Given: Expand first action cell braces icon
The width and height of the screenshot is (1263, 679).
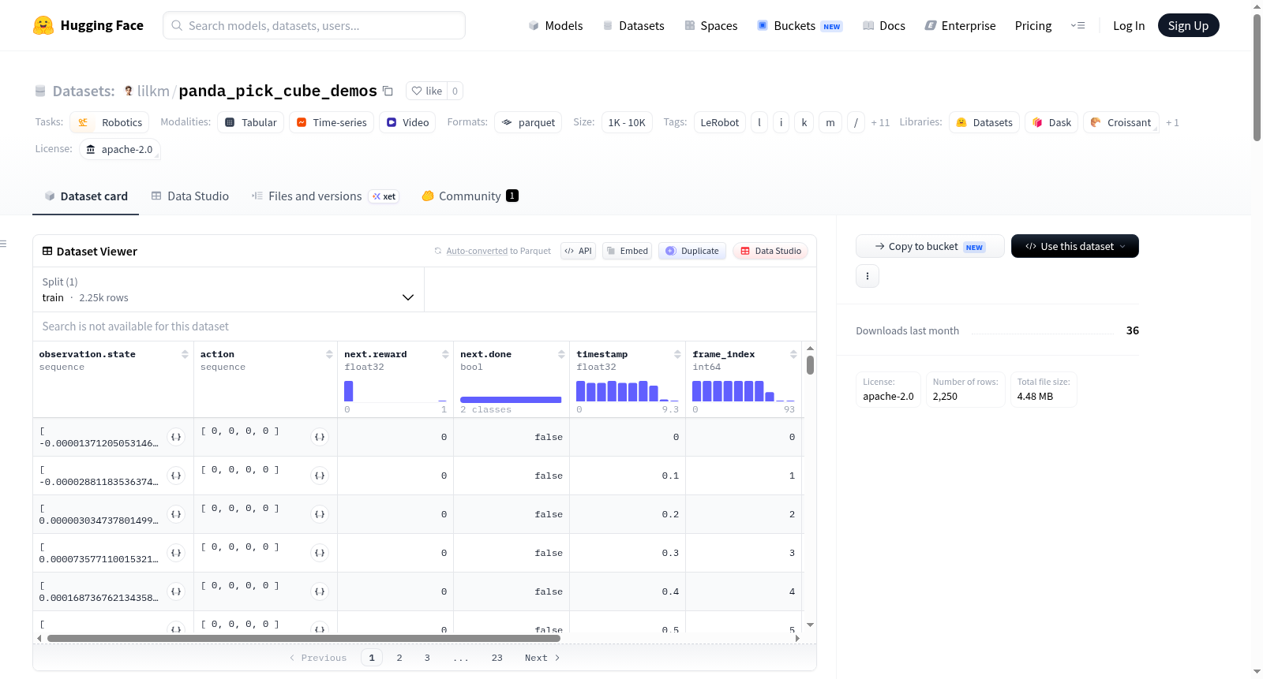Looking at the screenshot, I should 320,437.
